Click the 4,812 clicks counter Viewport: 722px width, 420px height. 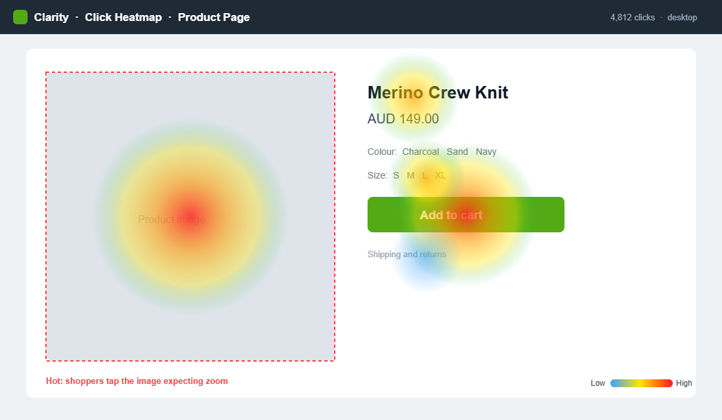[x=632, y=17]
